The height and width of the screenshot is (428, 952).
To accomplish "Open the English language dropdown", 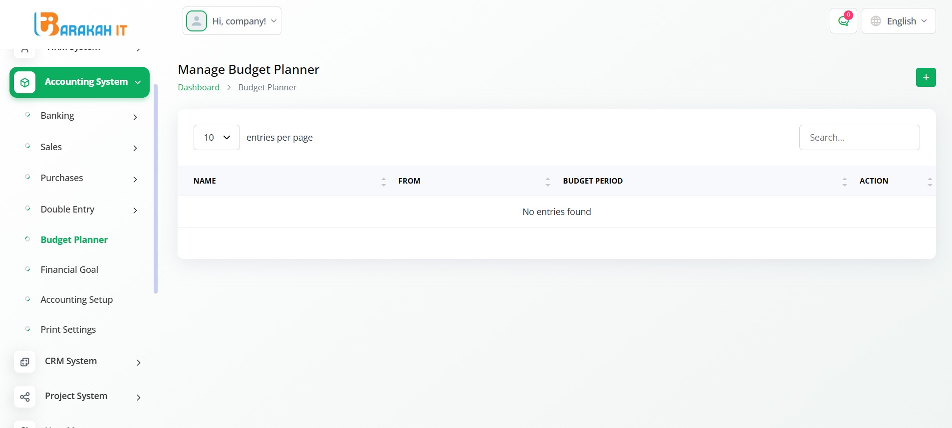I will point(899,21).
